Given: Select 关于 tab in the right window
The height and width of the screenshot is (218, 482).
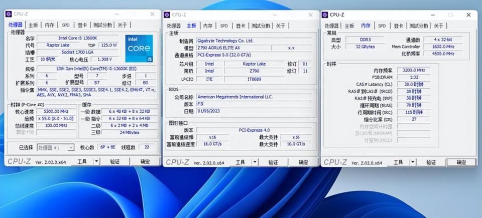Looking at the screenshot, I should click(438, 26).
